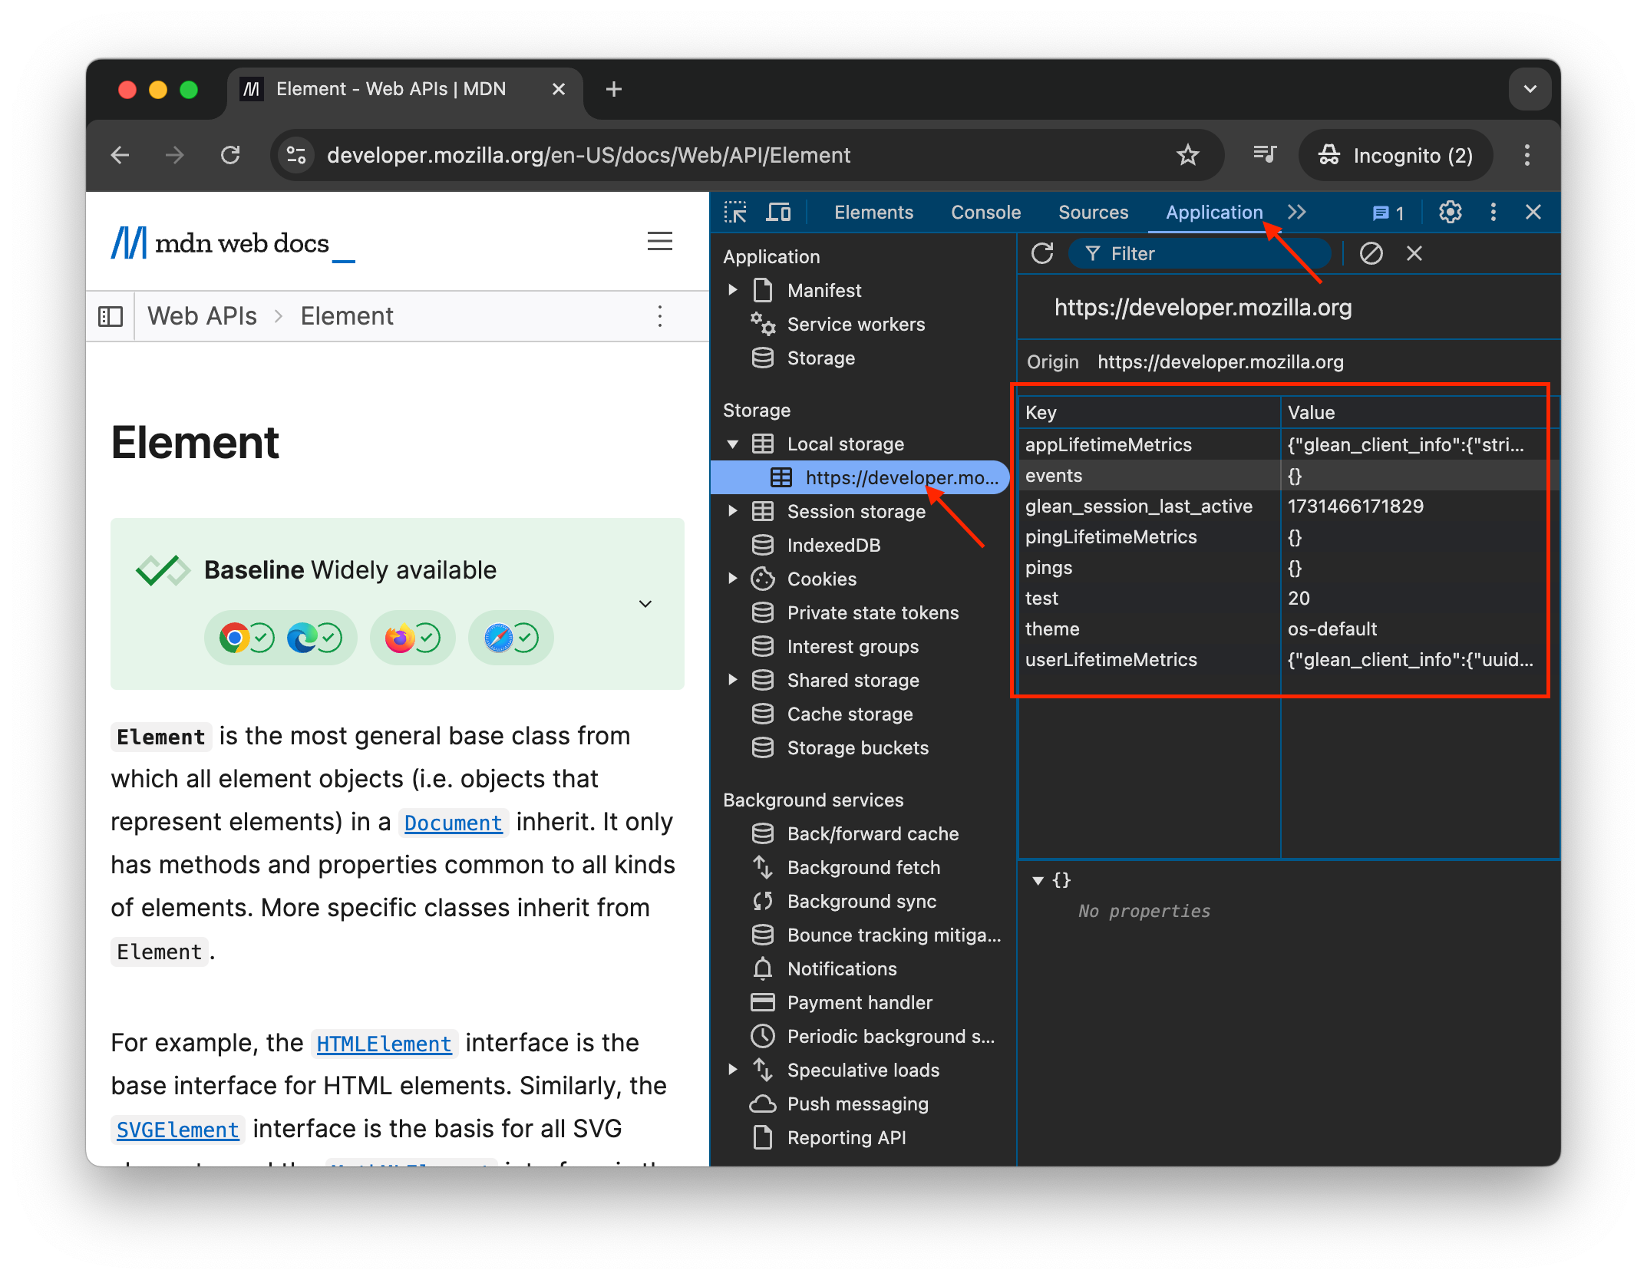Go to Web APIs breadcrumb
Viewport: 1647px width, 1280px height.
(x=202, y=316)
